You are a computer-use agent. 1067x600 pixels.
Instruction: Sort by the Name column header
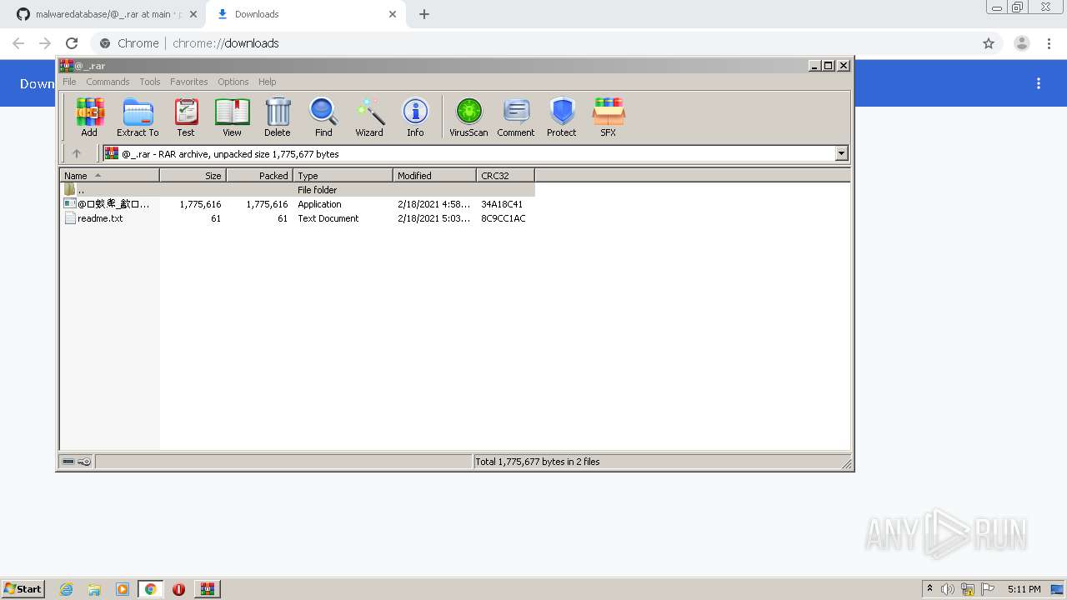coord(109,176)
